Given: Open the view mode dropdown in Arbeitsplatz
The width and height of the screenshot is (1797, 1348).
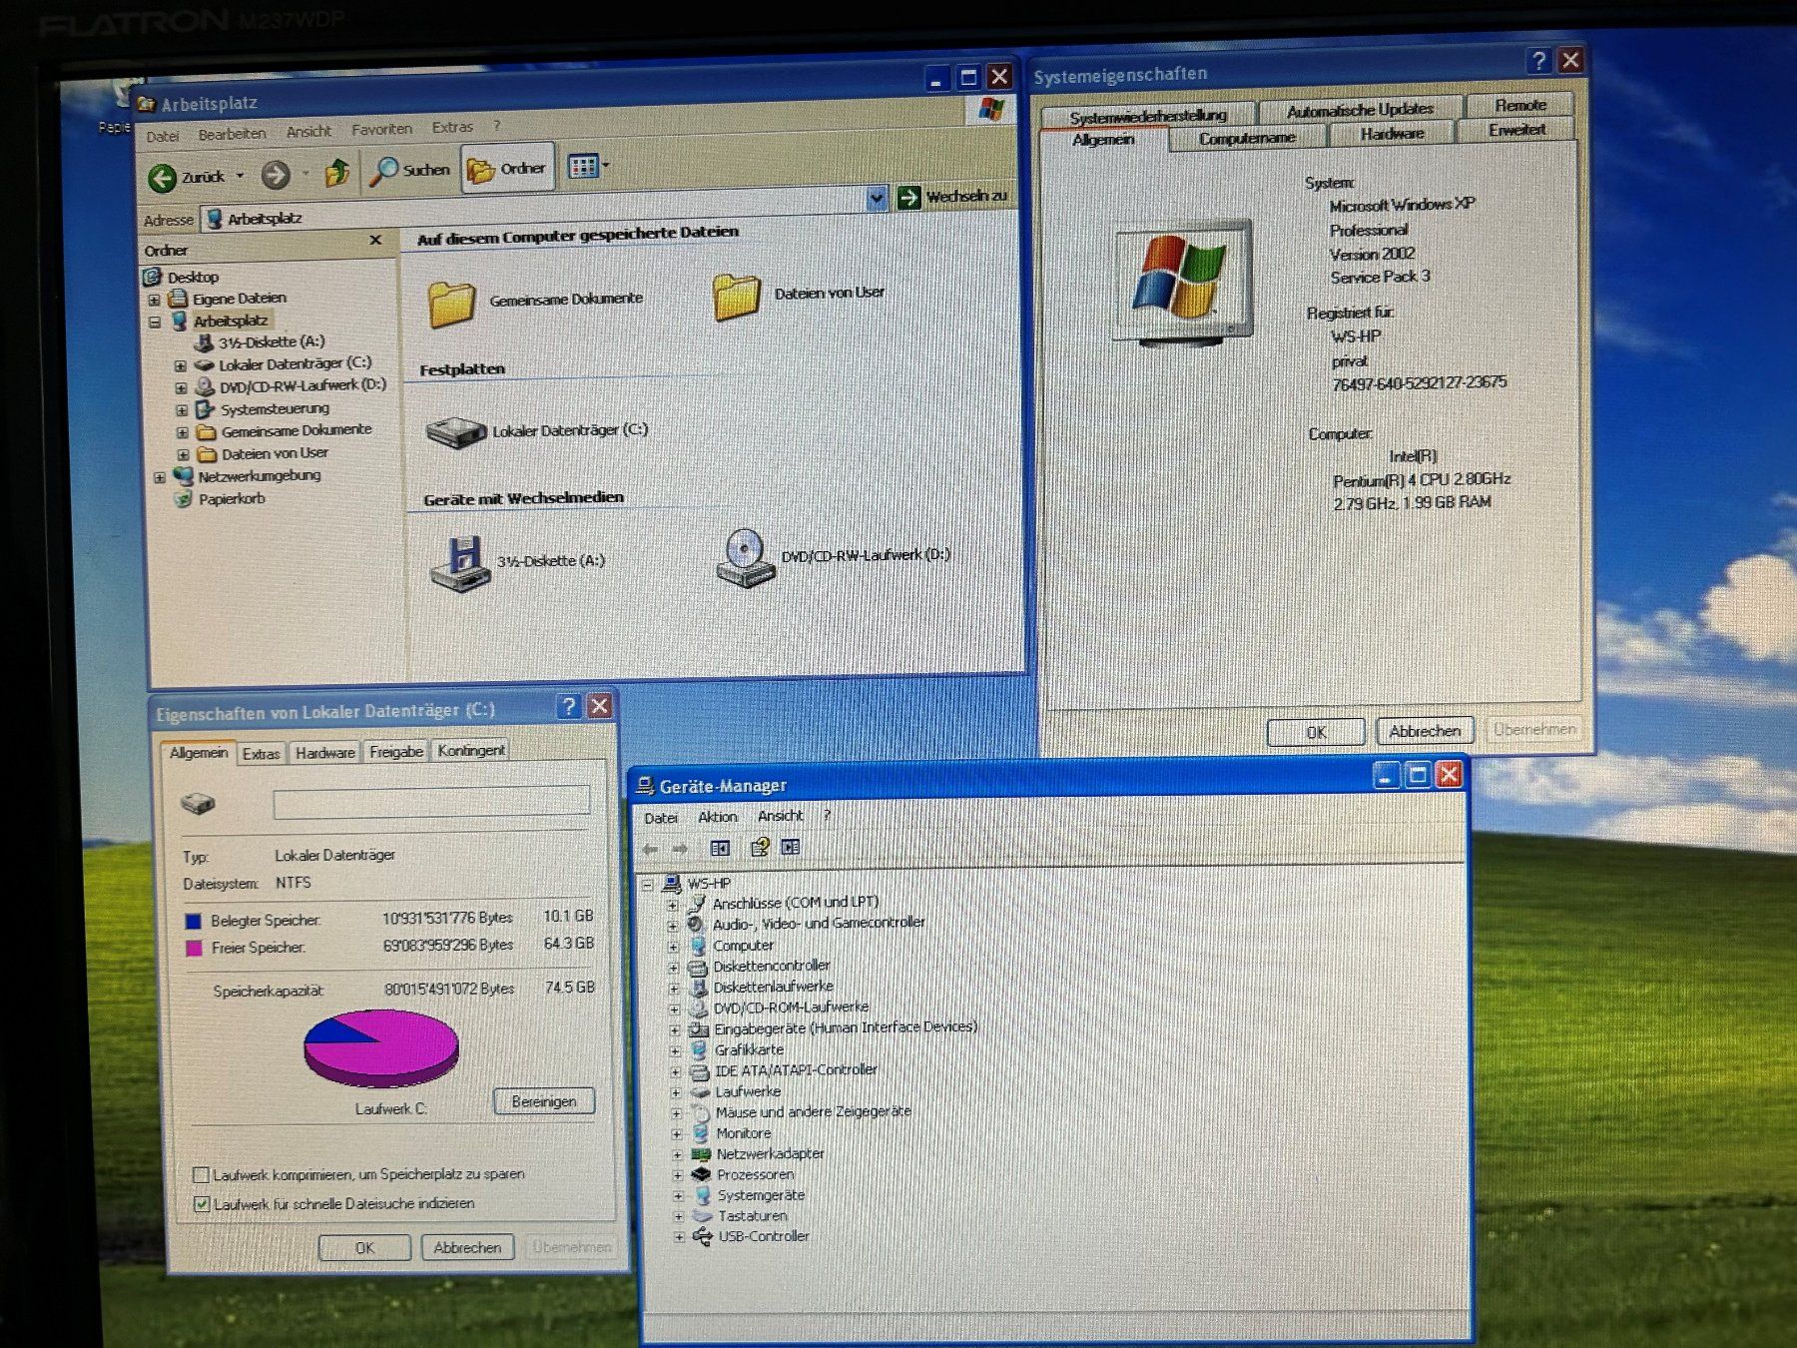Looking at the screenshot, I should (588, 166).
